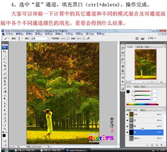
Task: Switch to the Histogram tab
Action: tap(140, 47)
